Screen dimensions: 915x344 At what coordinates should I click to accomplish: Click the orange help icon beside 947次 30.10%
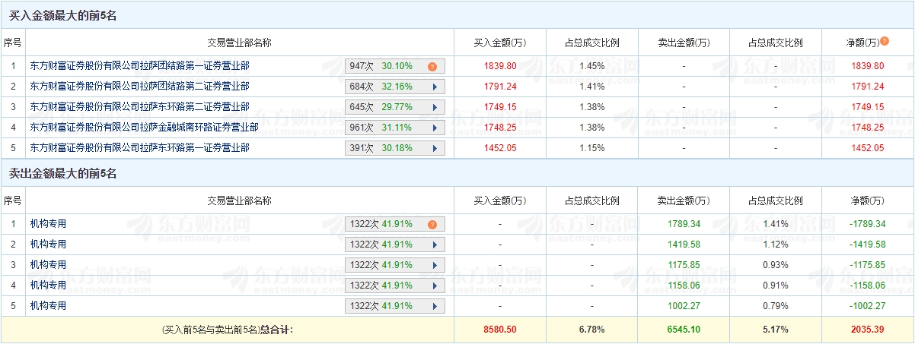coord(432,67)
